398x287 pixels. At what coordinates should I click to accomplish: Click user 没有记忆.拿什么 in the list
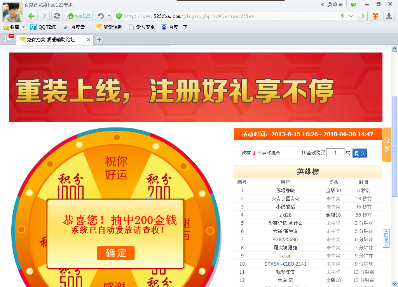[285, 223]
